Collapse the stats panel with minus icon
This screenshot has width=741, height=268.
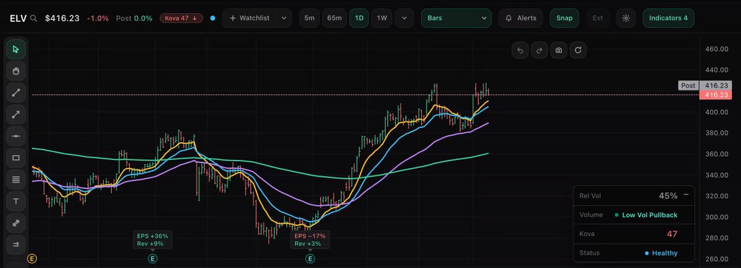pos(685,195)
